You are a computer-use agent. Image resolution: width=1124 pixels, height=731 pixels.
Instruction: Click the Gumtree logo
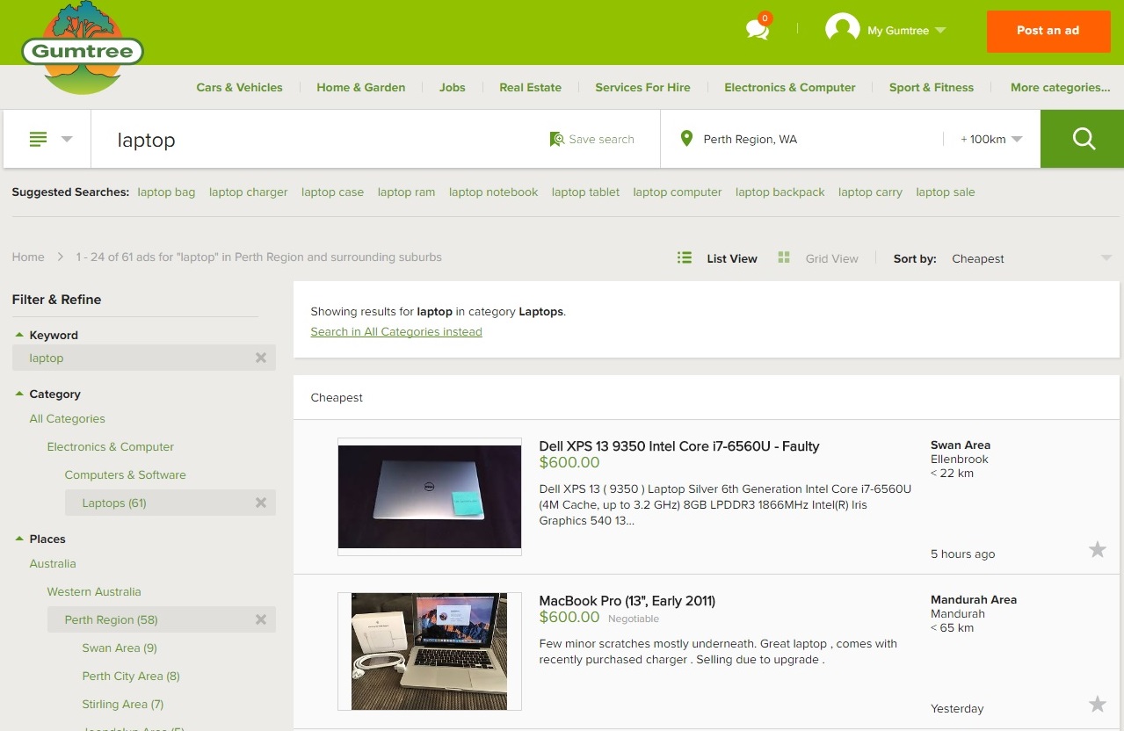pos(83,49)
